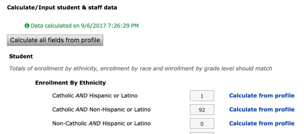Focus the Catholic AND Hispanic or Latino field
The width and height of the screenshot is (304, 134).
[202, 96]
